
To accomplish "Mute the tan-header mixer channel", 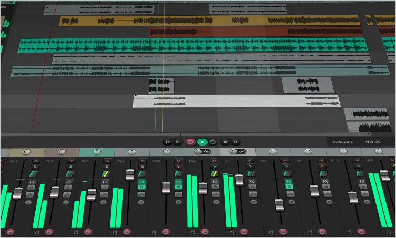I will (x=36, y=161).
